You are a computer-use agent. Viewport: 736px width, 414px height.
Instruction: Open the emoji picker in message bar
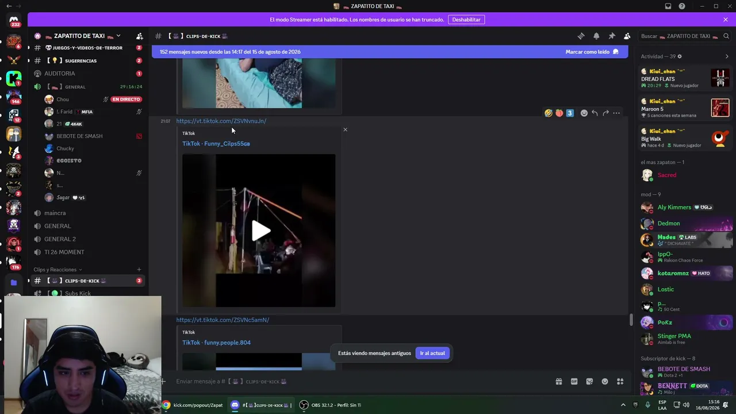[x=605, y=381]
